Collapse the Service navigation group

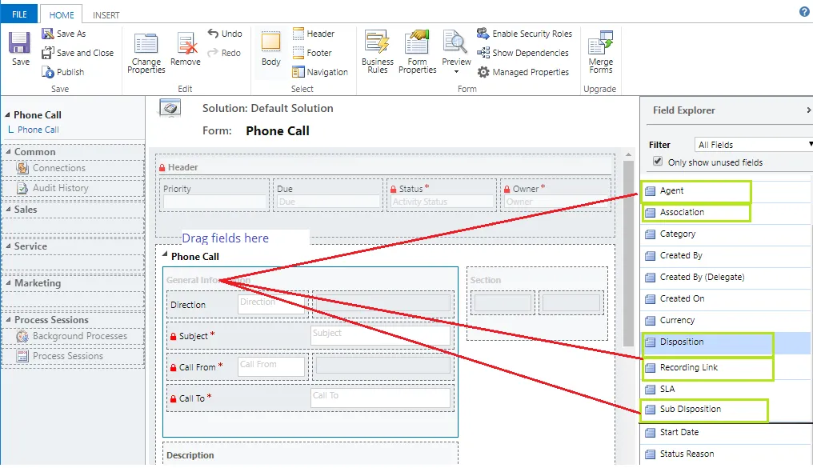pos(8,246)
